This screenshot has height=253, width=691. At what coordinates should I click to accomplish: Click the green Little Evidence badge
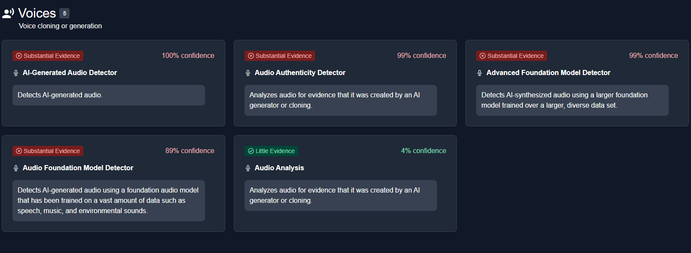(271, 151)
